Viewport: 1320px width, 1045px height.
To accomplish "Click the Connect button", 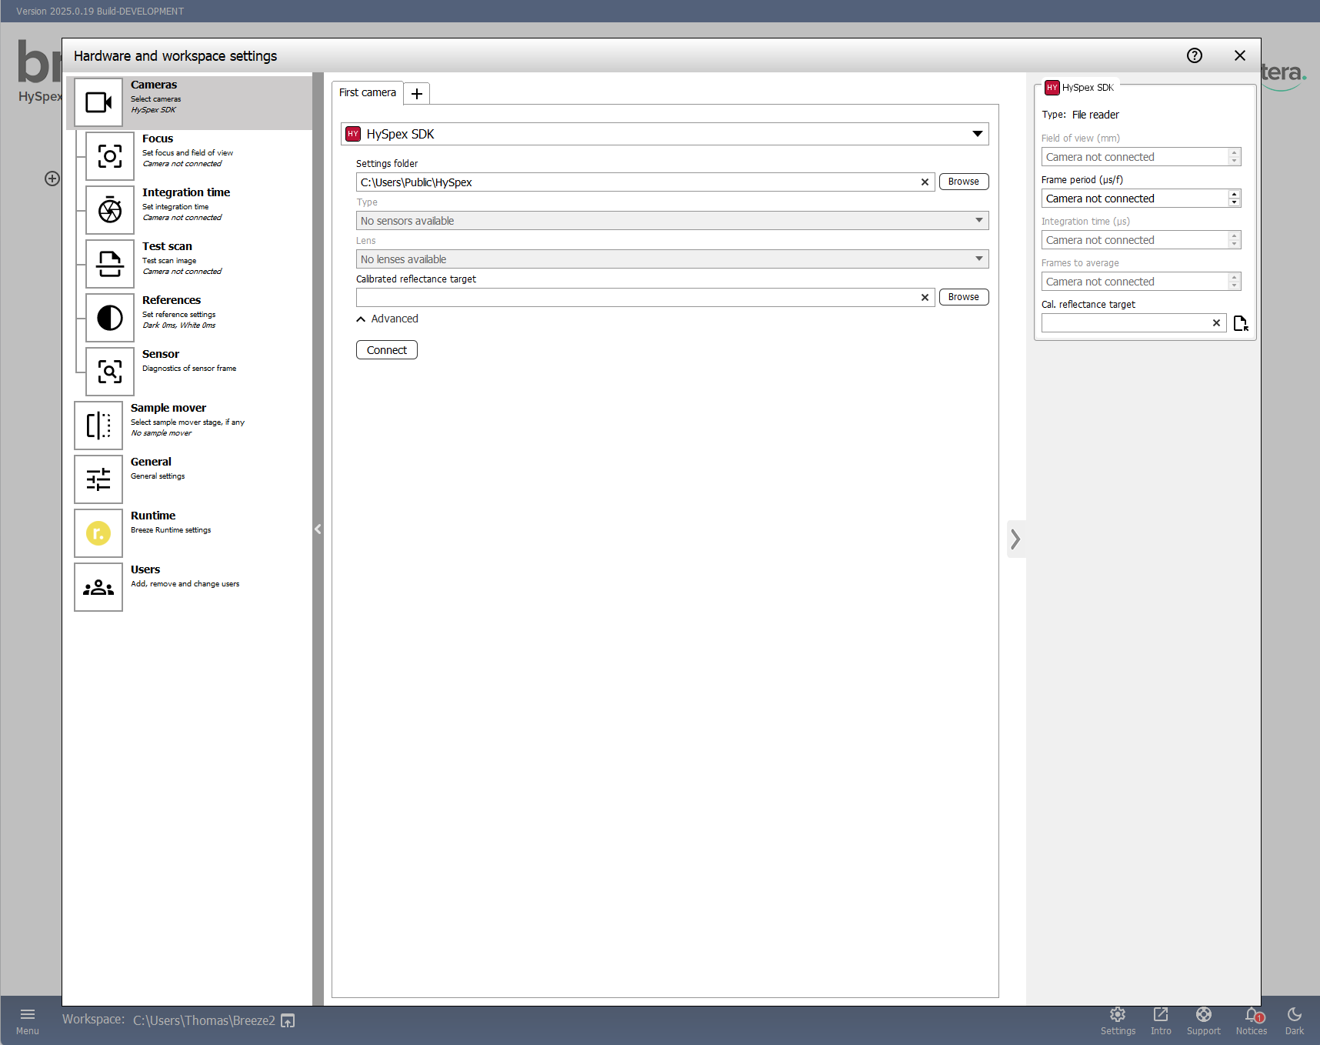I will [386, 350].
